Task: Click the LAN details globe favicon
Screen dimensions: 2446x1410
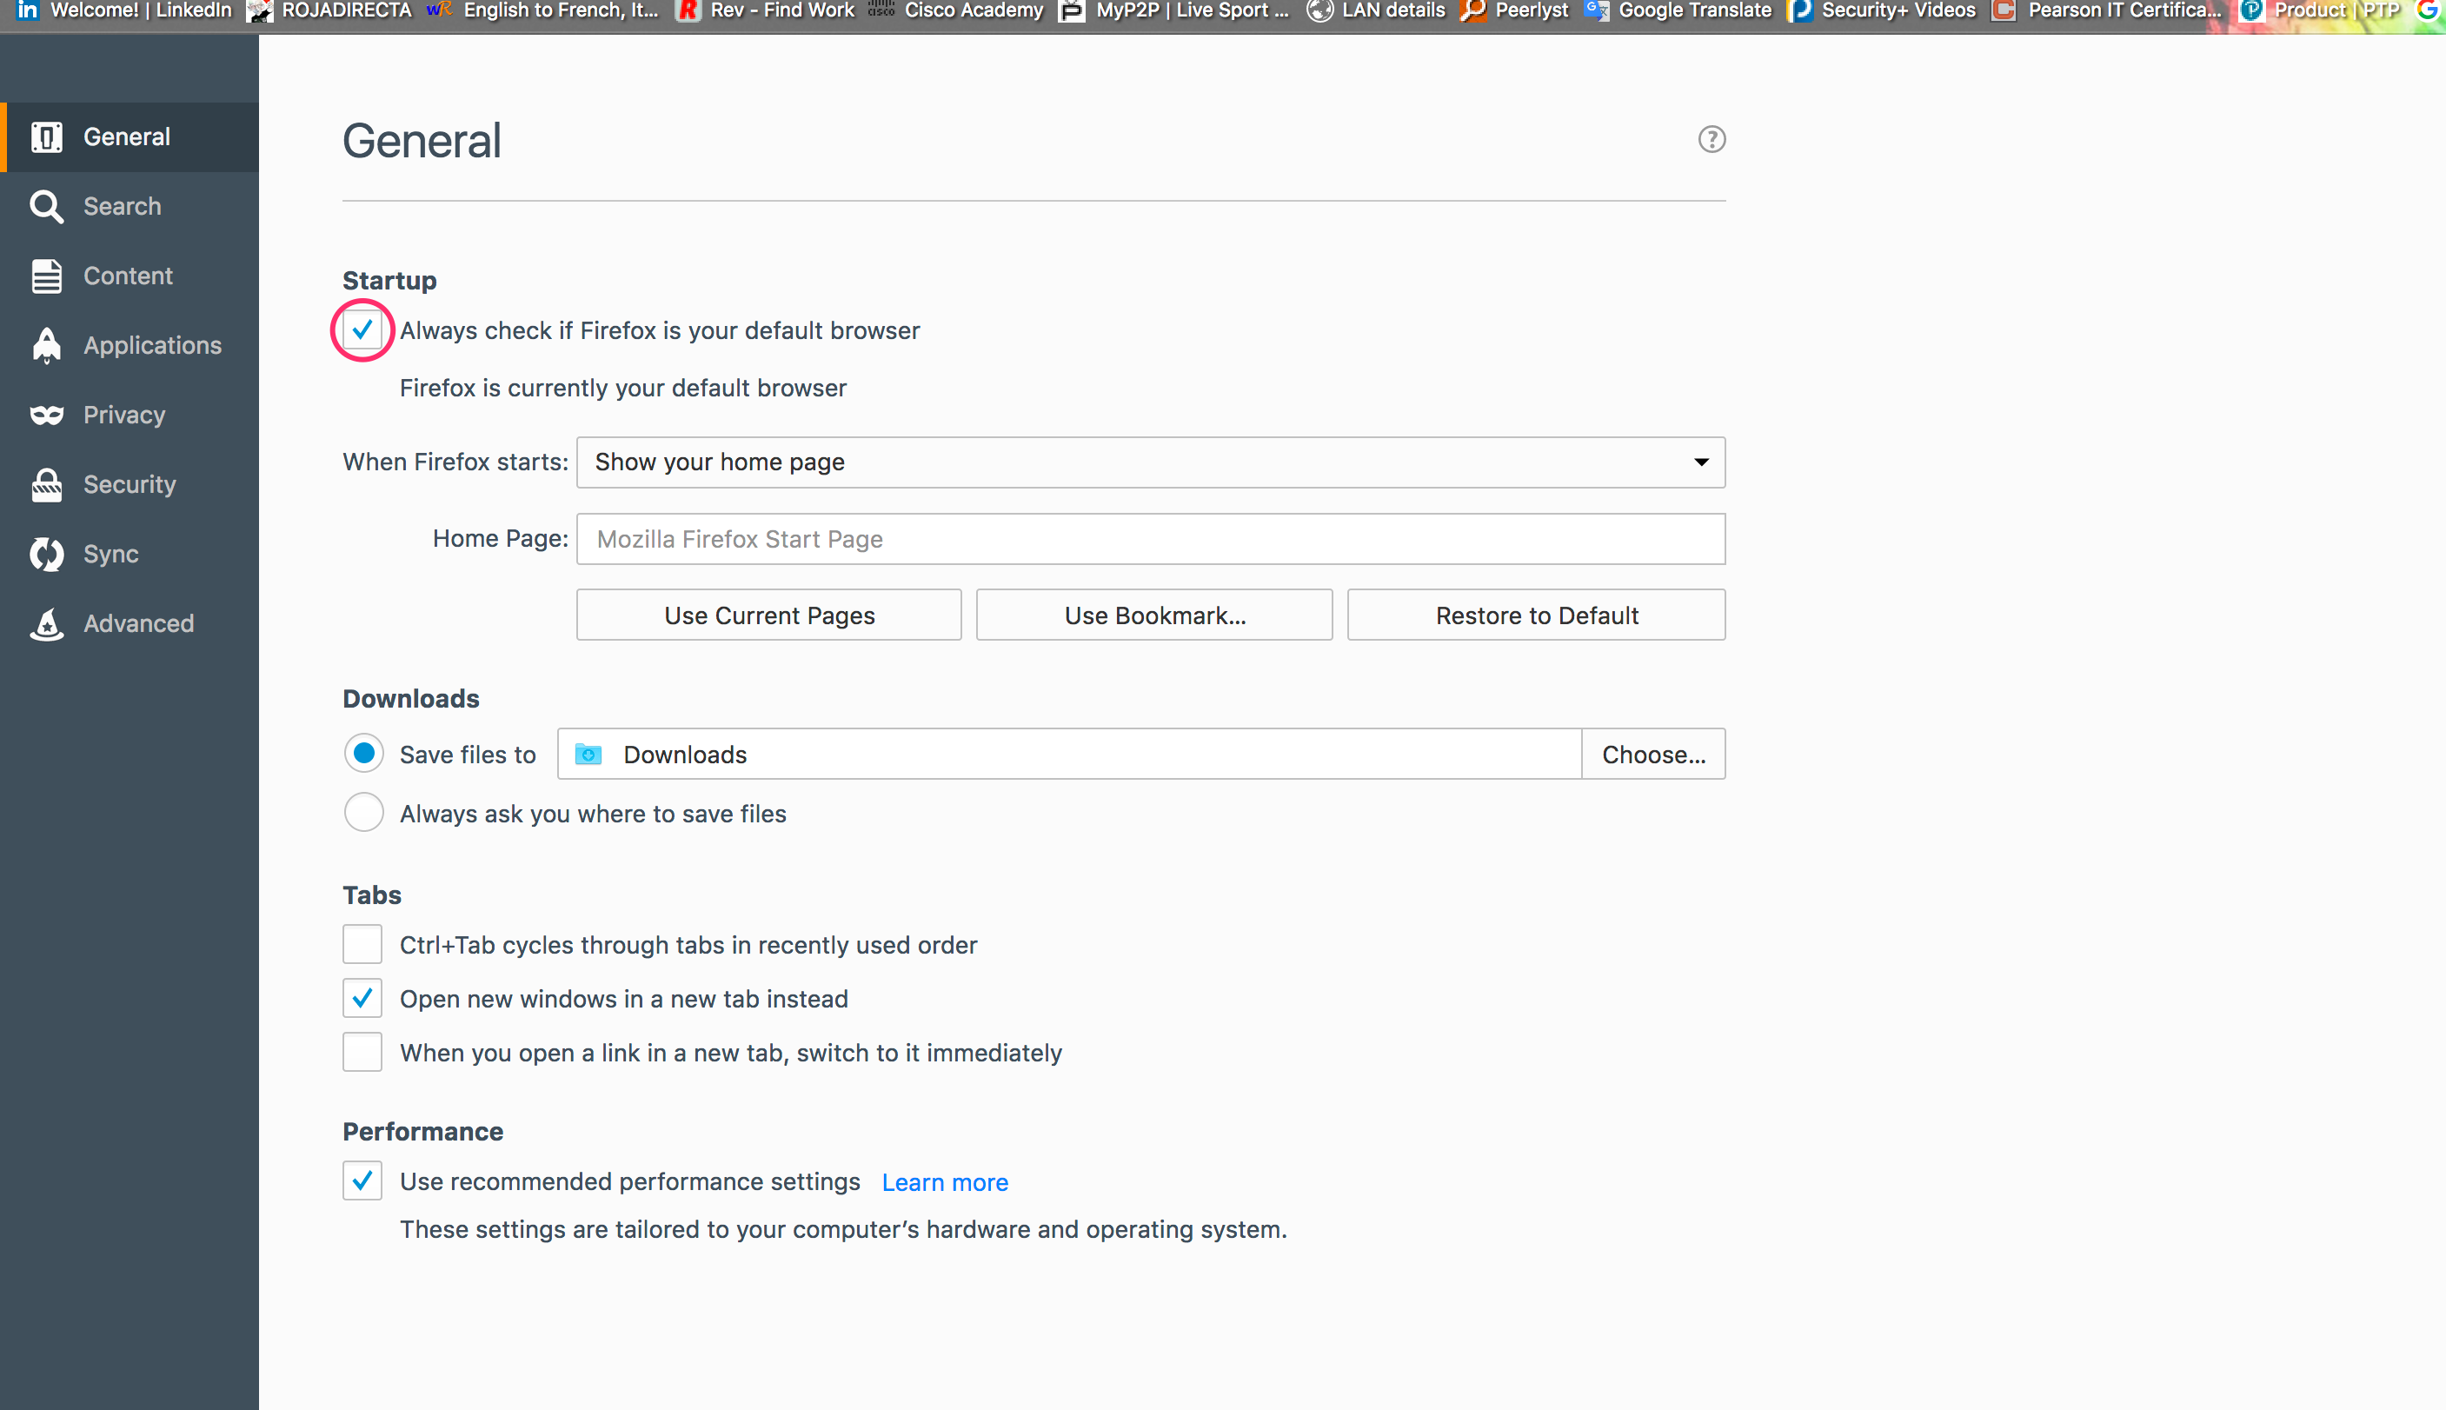Action: 1319,10
